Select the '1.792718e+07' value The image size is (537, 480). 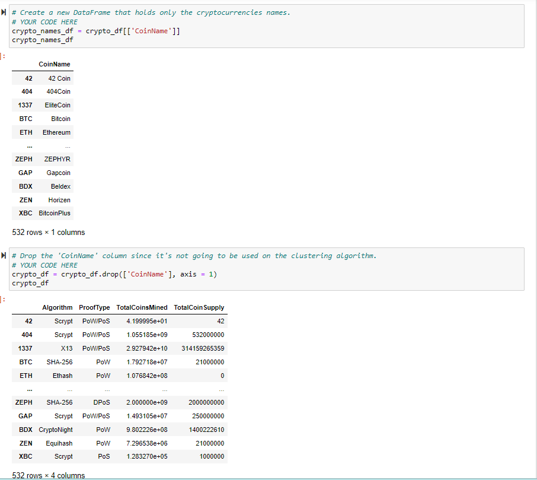(147, 362)
